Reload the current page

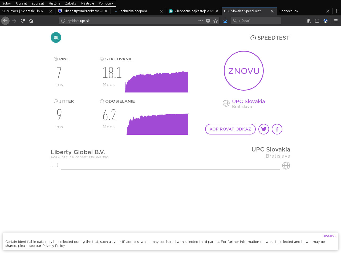pyautogui.click(x=23, y=21)
